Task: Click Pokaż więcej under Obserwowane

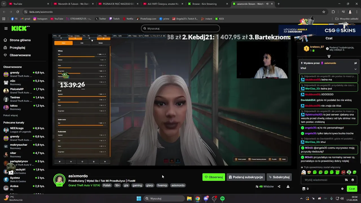Action: [x=10, y=115]
